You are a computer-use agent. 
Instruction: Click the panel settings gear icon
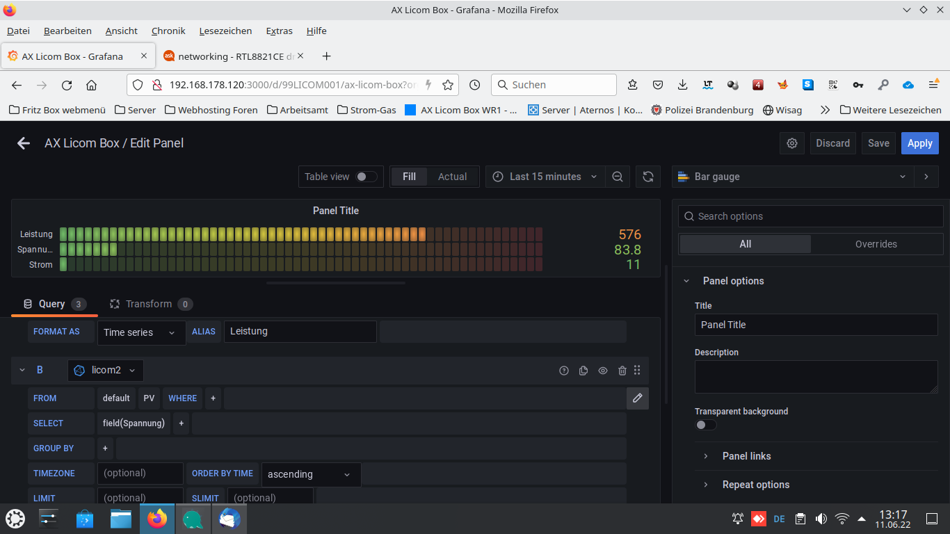792,143
